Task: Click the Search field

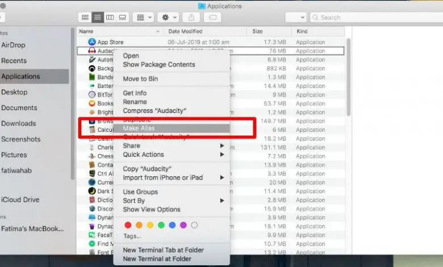Action: tap(377, 18)
